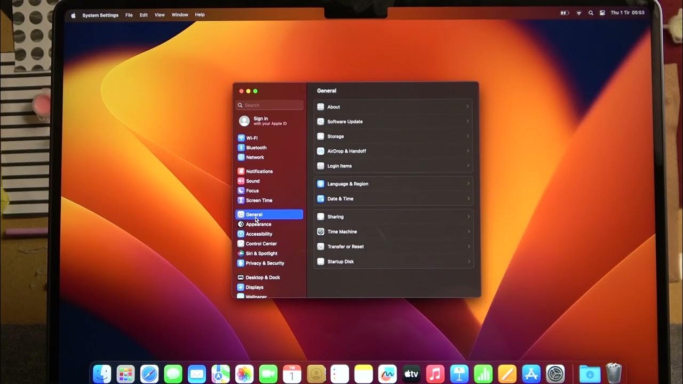Open Messages in the Dock
This screenshot has height=384, width=683.
[x=173, y=374]
